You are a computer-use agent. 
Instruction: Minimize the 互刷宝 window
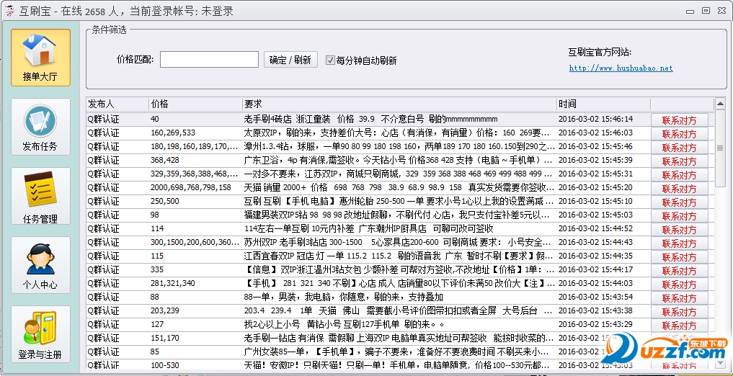(690, 11)
